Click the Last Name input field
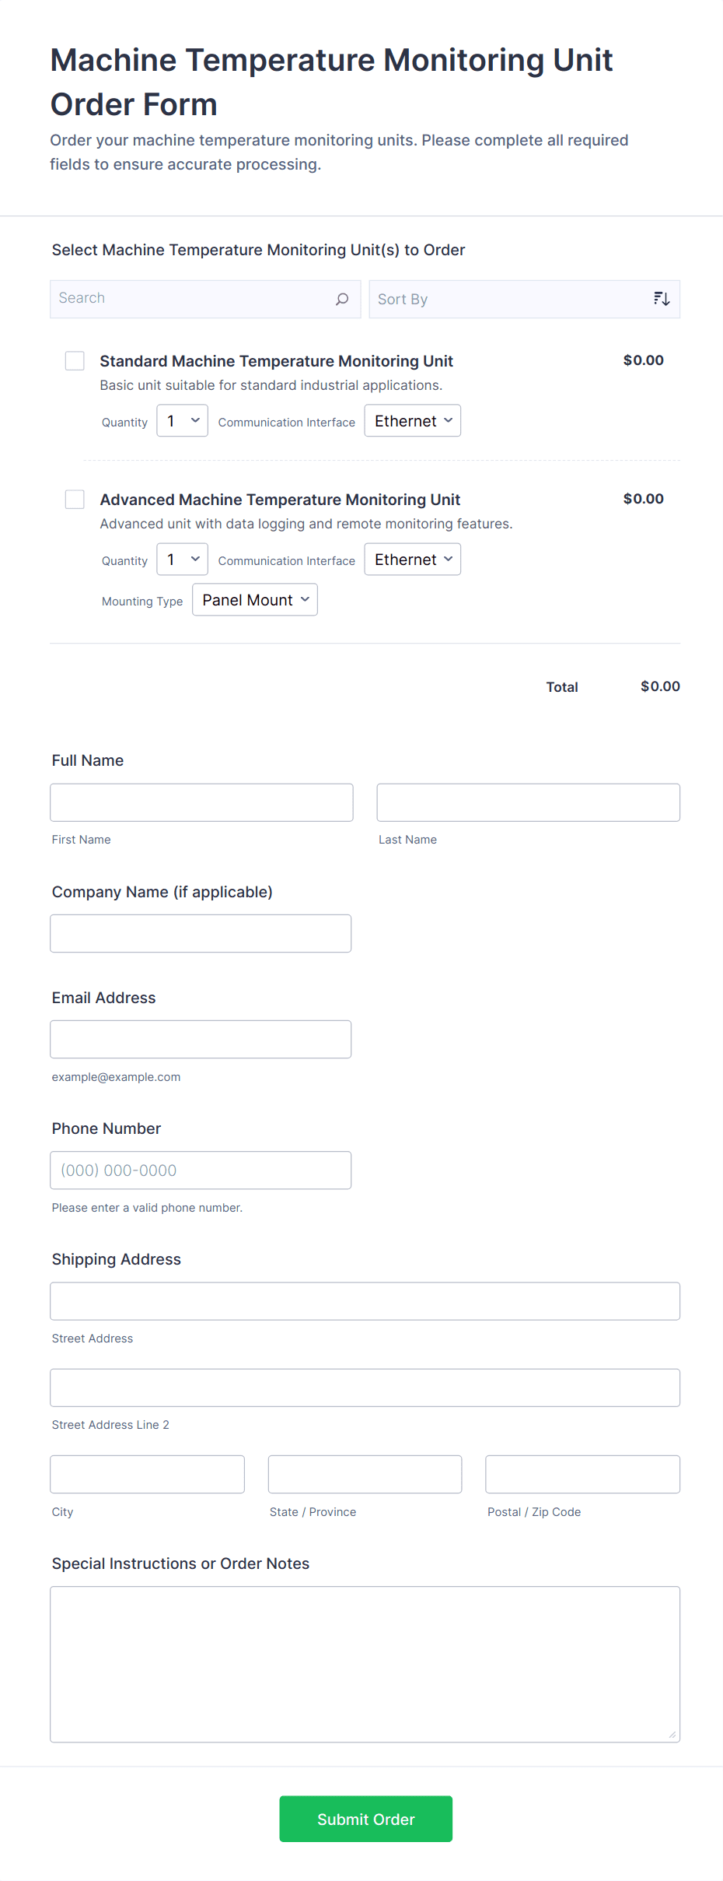Viewport: 723px width, 1881px height. [528, 802]
